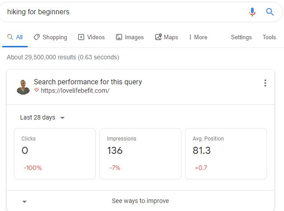Click the Videos play icon
Screen dimensions: 284x211
81,37
